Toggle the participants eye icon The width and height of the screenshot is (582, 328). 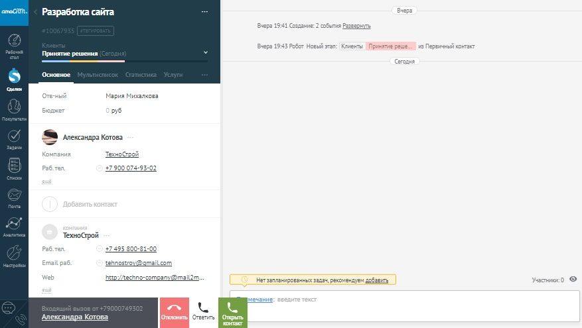click(x=573, y=280)
